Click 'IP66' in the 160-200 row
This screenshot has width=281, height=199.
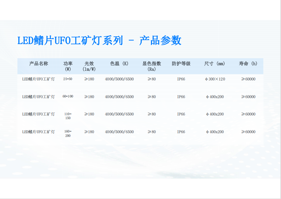pyautogui.click(x=181, y=132)
